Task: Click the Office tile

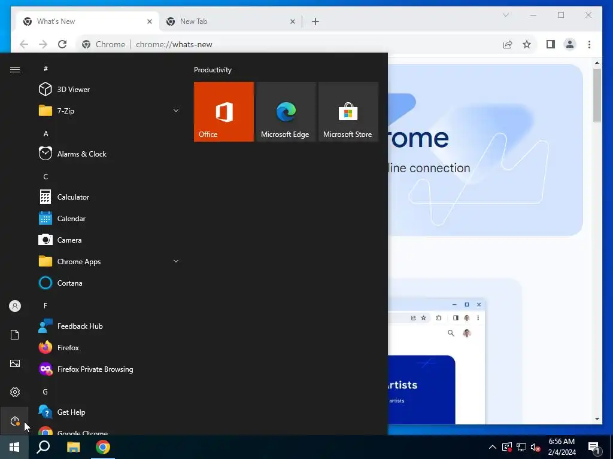Action: click(x=224, y=112)
